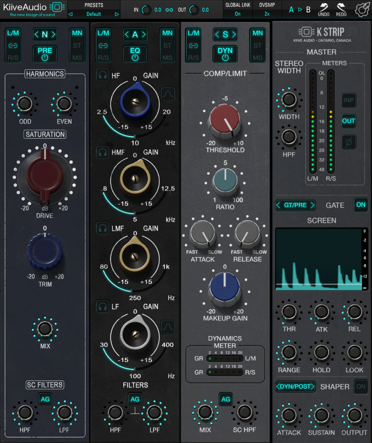
Task: Toggle the EQ module power button
Action: 135,54
